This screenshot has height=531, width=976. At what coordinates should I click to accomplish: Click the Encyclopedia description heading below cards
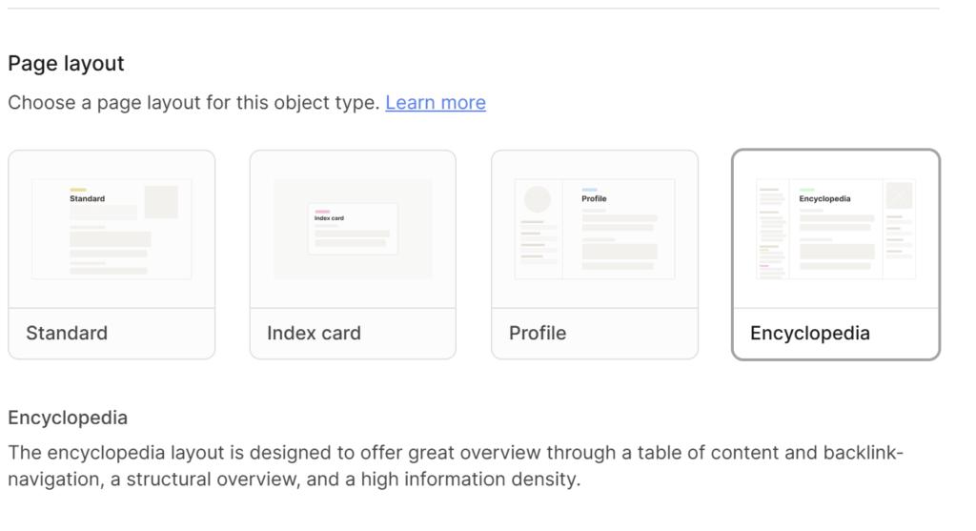[68, 418]
